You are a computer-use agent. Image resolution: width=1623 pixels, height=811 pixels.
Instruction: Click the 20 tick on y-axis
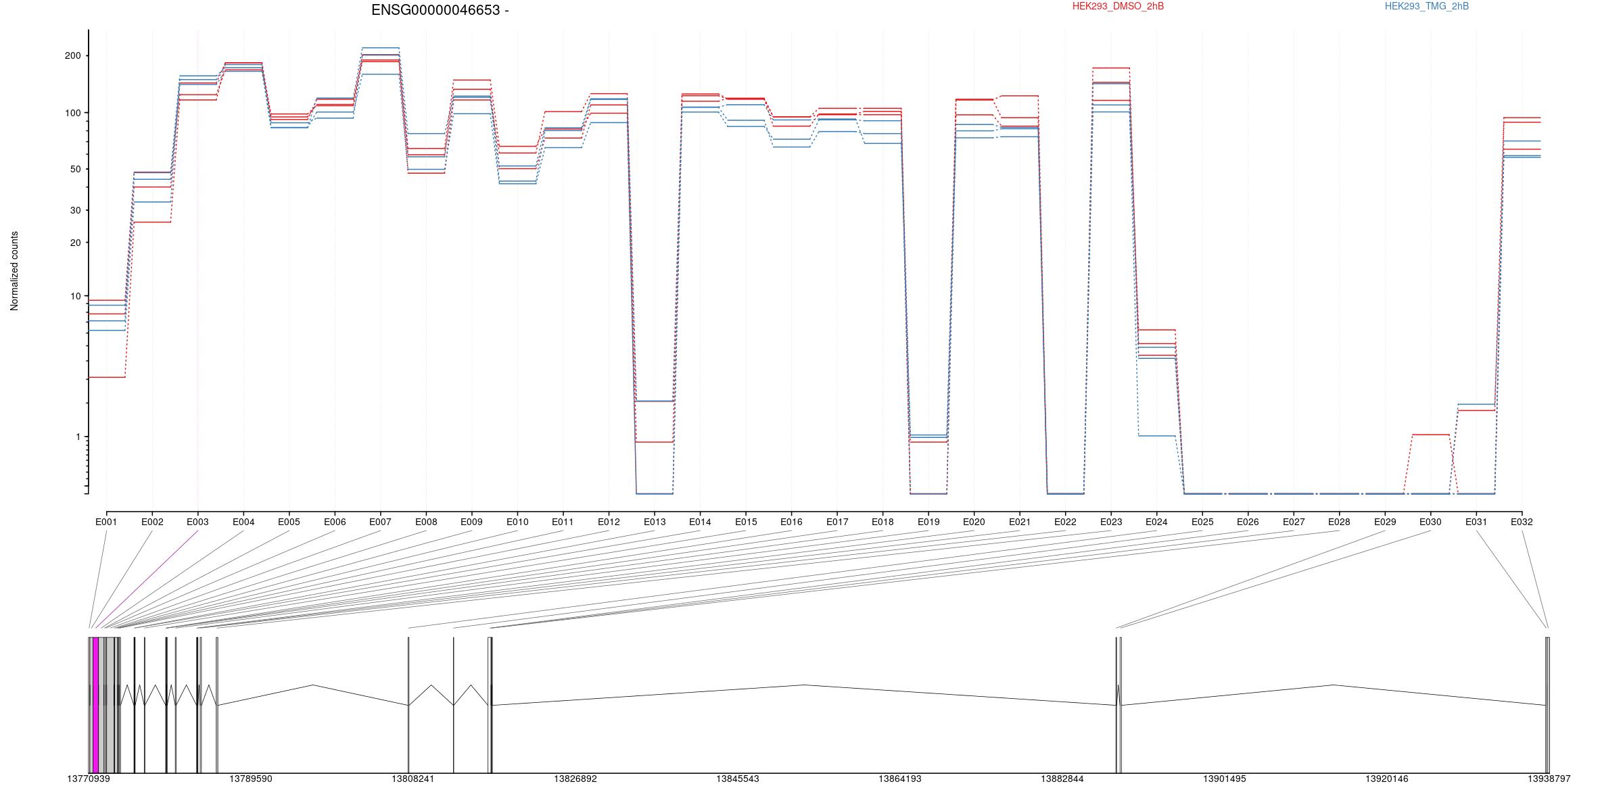point(75,243)
